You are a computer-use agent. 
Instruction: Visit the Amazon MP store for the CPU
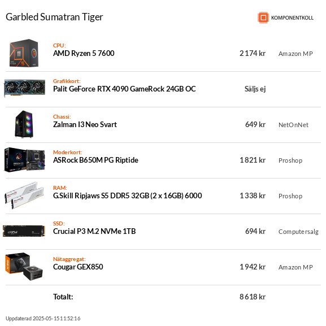click(x=295, y=54)
